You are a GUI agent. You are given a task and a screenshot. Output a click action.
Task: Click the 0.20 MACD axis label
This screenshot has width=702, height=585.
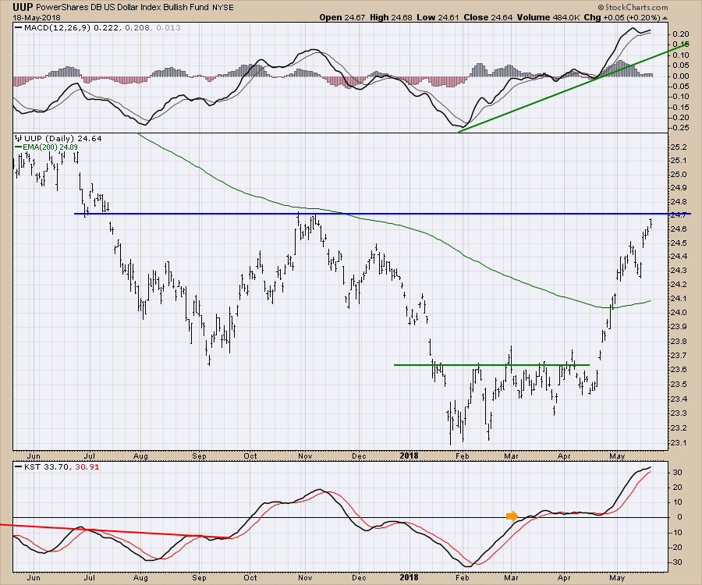[680, 34]
